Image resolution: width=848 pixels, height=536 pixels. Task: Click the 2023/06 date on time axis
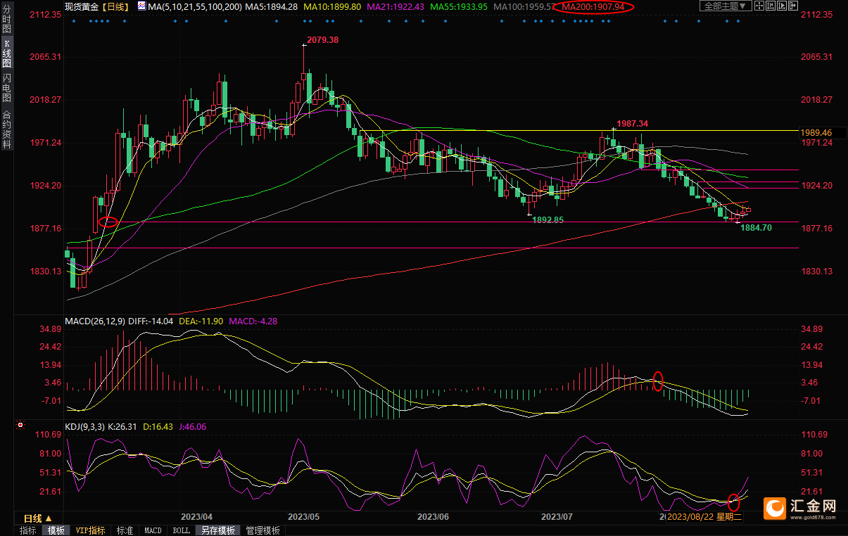433,516
